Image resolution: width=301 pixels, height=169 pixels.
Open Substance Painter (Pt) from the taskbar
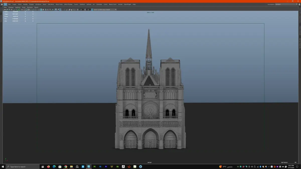tap(95, 166)
